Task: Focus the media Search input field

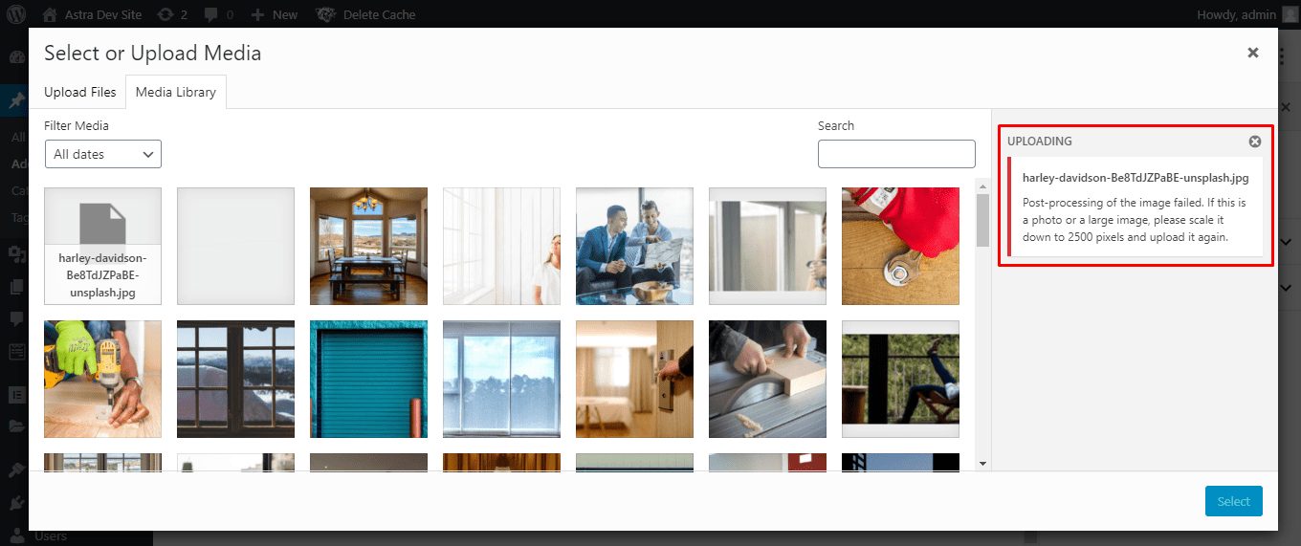Action: [896, 154]
